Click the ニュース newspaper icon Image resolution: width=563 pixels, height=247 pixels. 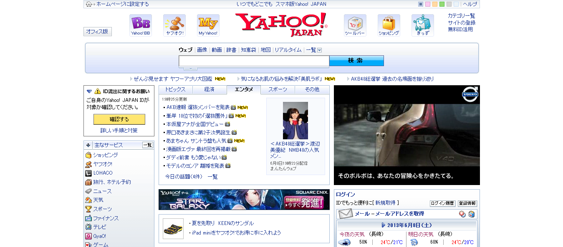pos(88,191)
